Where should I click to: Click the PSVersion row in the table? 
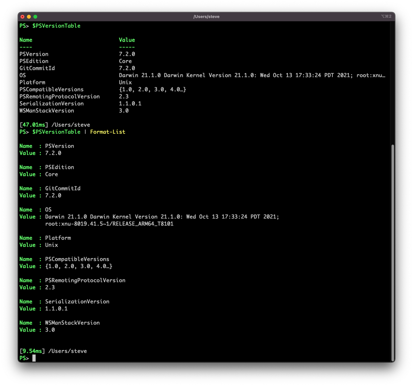click(x=33, y=54)
